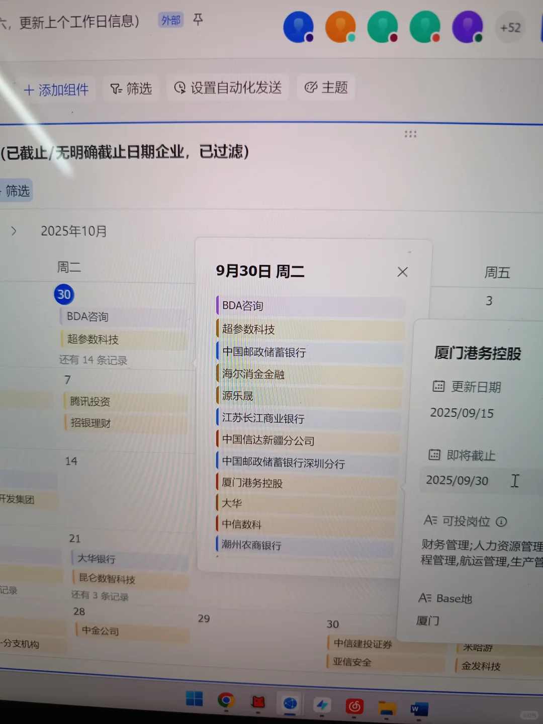Viewport: 543px width, 724px height.
Task: Open 腾讯投资 calendar entry
Action: 126,401
